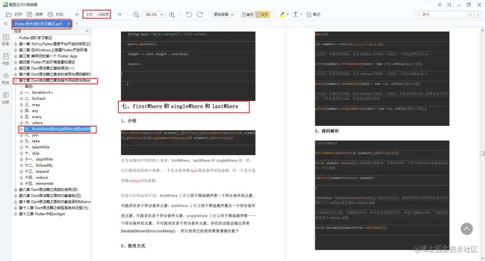Viewport: 485px width, 261px height.
Task: Collapse 第七章 outline node
Action: (x=16, y=80)
